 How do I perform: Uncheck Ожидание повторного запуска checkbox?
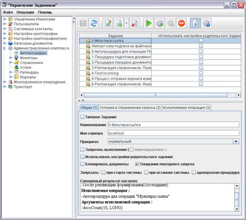coord(137,164)
